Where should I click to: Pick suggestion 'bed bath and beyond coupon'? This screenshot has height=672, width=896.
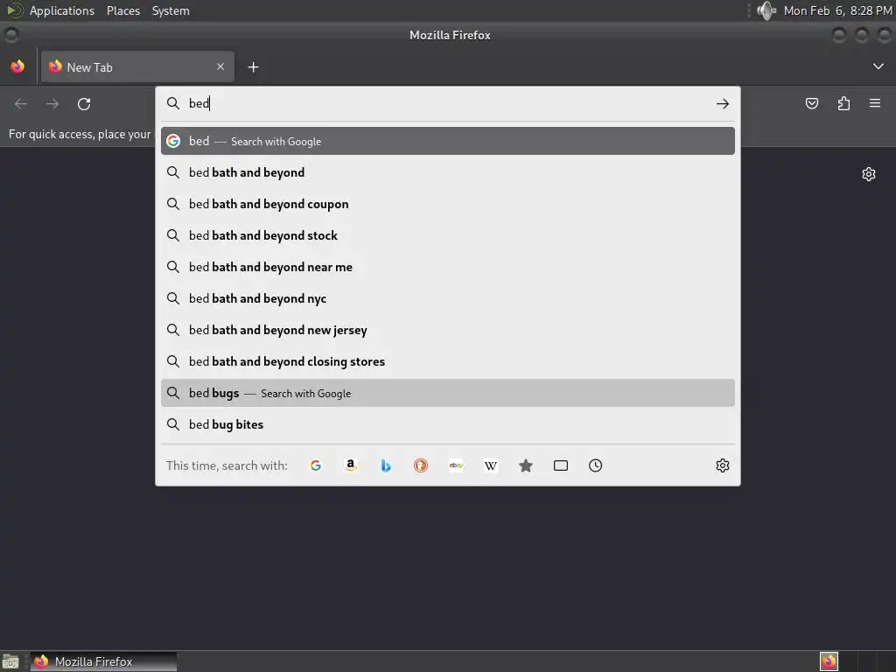click(448, 204)
